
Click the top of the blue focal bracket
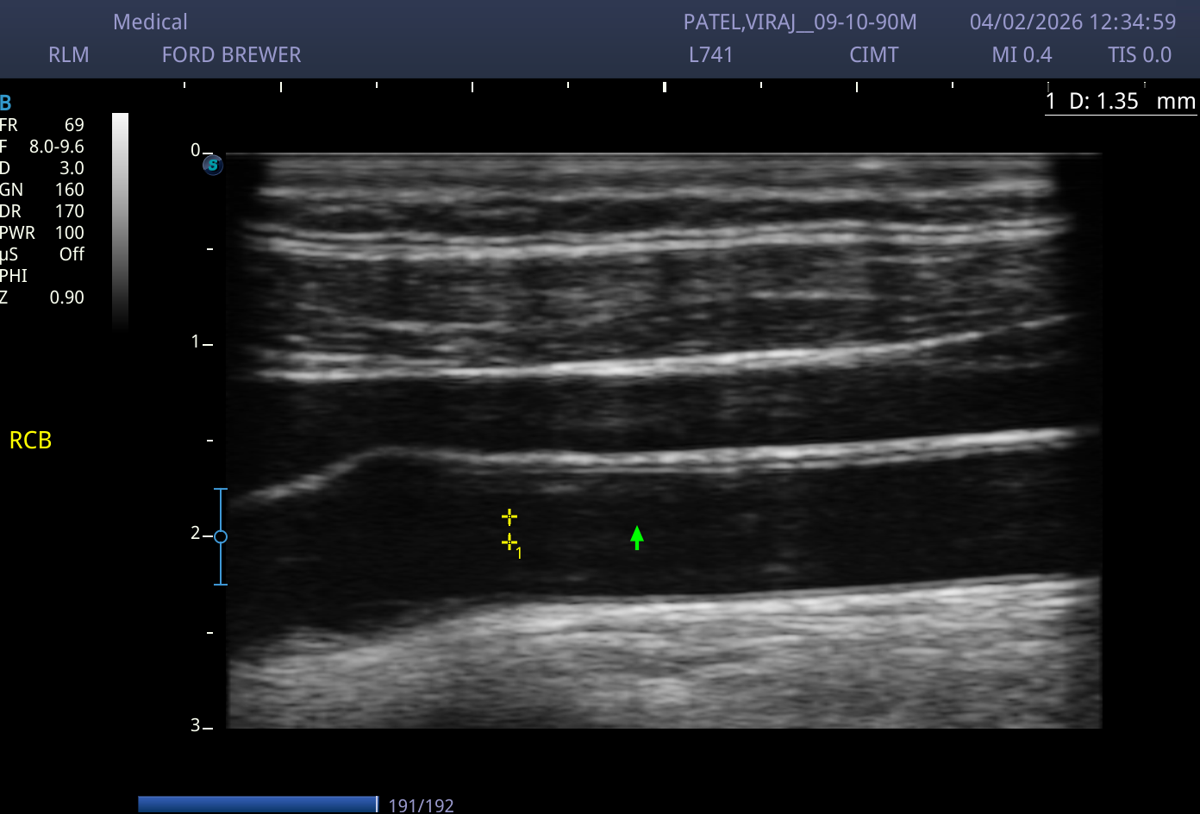[221, 489]
